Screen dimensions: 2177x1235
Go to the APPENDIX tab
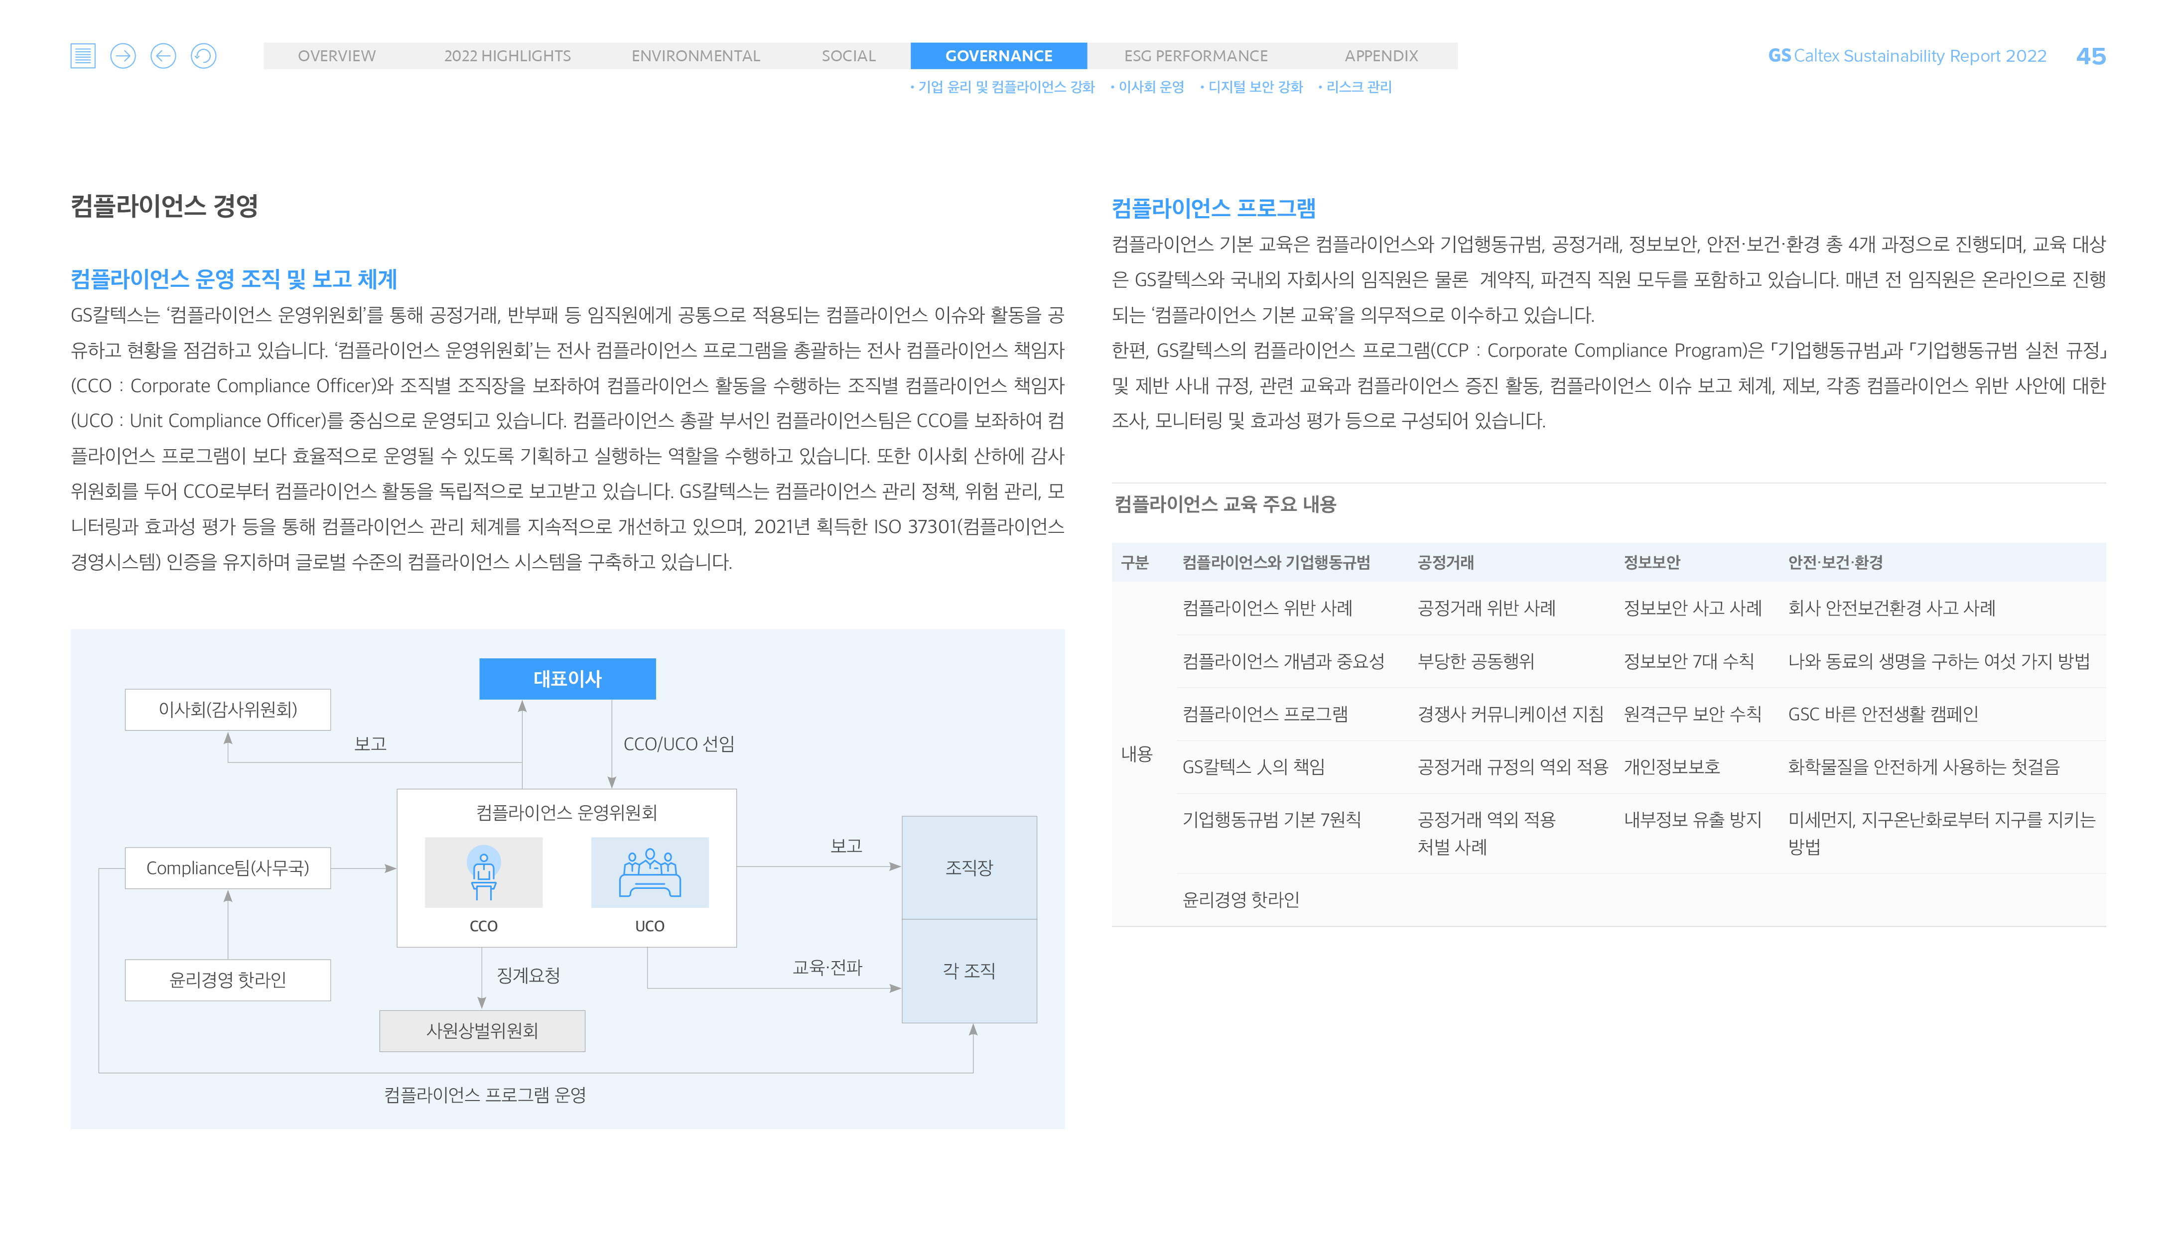click(x=1380, y=56)
